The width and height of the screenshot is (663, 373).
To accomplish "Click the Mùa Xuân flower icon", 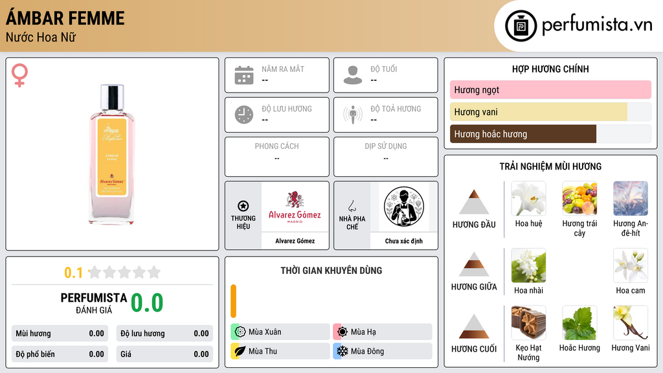I will [240, 332].
